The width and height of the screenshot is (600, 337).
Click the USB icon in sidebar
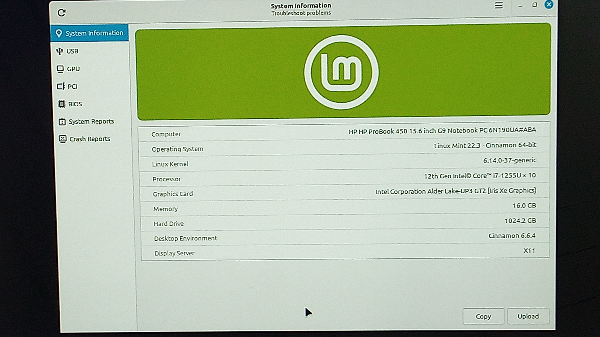(59, 51)
